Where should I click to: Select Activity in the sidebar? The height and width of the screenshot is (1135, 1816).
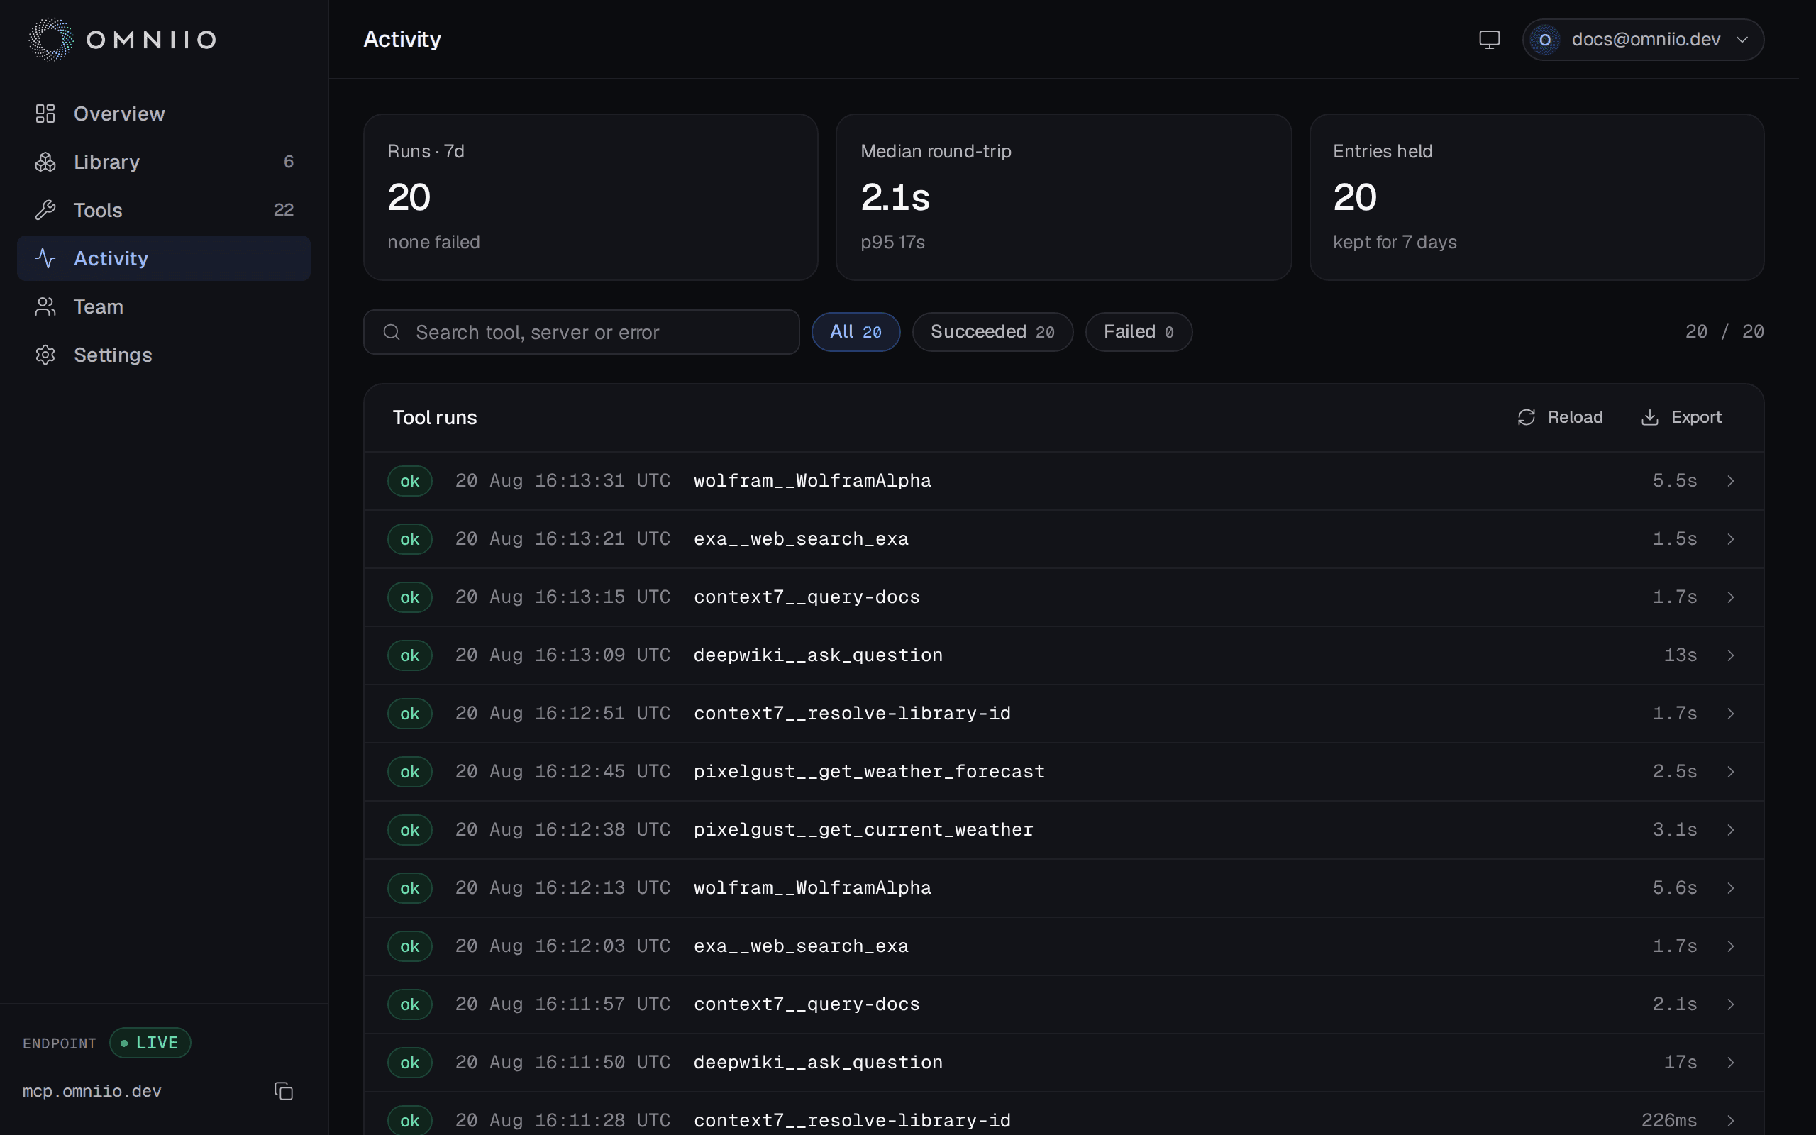pyautogui.click(x=164, y=258)
